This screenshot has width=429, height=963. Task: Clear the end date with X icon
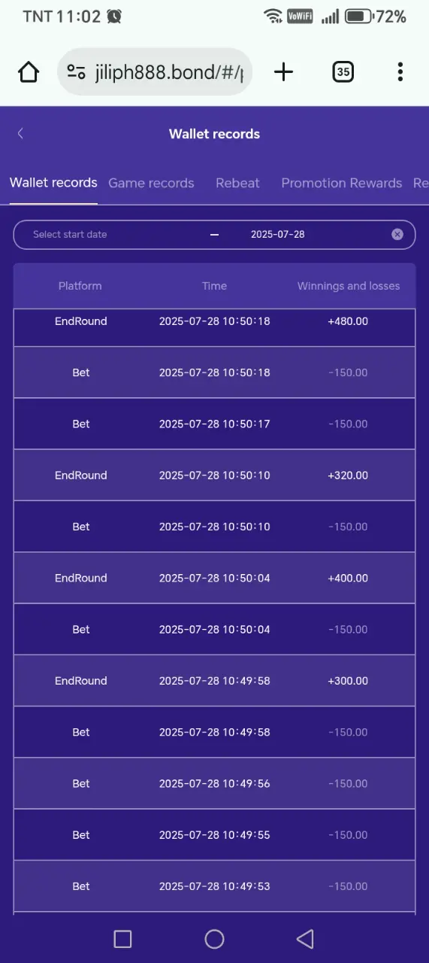397,234
